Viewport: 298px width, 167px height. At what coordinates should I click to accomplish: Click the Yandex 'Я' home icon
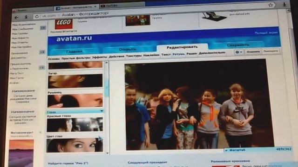pos(26,17)
